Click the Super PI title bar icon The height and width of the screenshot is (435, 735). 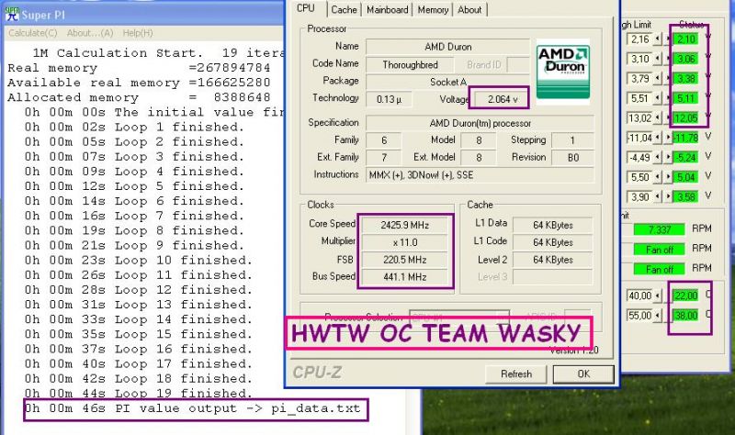11,14
